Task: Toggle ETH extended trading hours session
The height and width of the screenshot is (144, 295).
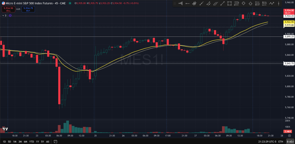Action: (x=281, y=141)
